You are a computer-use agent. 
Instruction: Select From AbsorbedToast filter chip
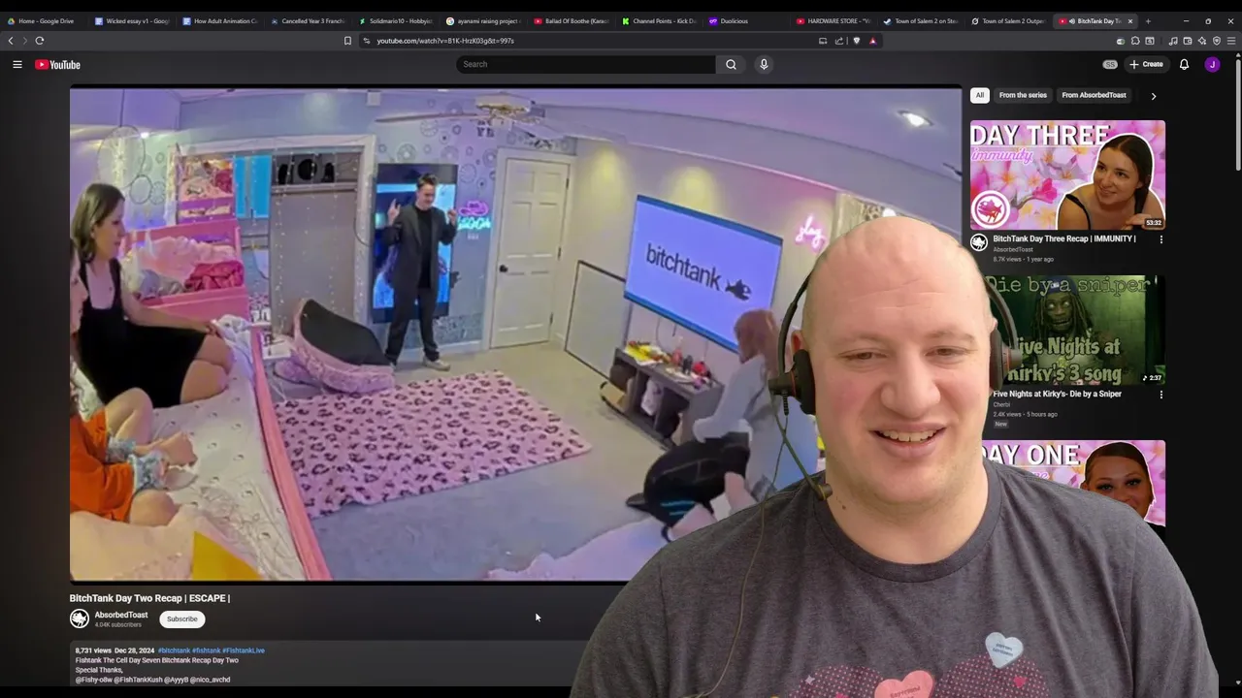click(x=1094, y=95)
